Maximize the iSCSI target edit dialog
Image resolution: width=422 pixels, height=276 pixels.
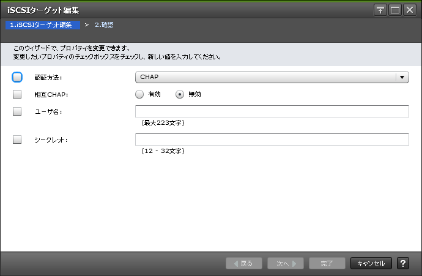click(395, 10)
